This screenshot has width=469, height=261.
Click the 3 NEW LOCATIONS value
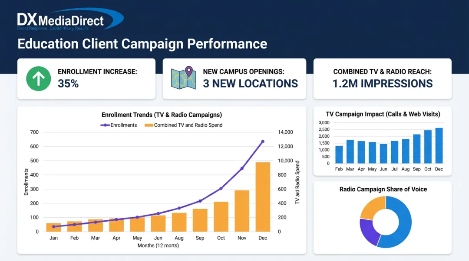click(251, 84)
